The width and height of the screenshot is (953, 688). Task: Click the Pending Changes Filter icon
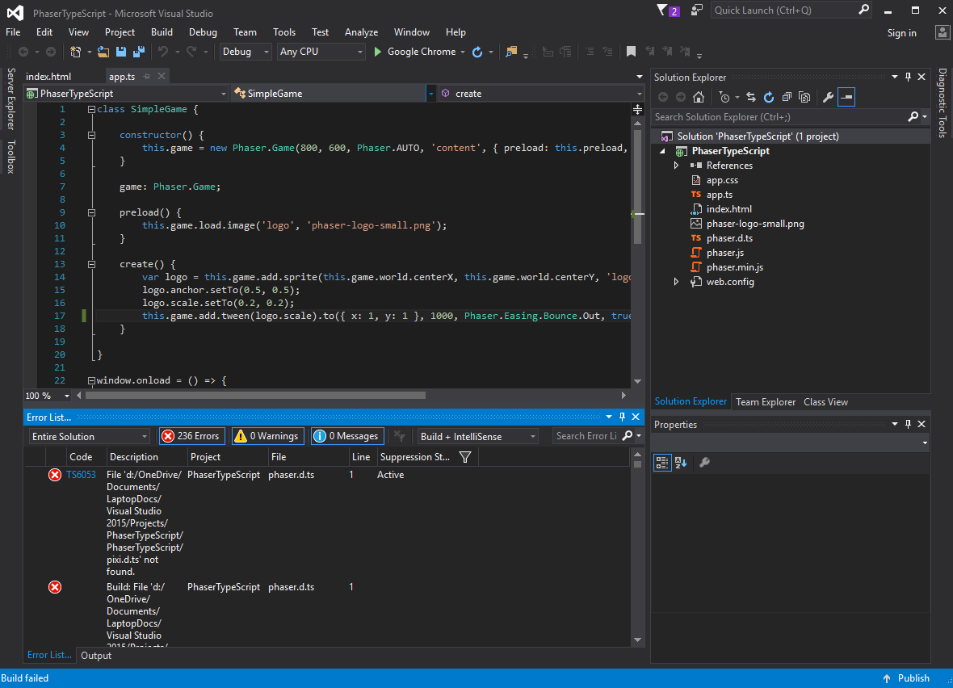pyautogui.click(x=724, y=97)
